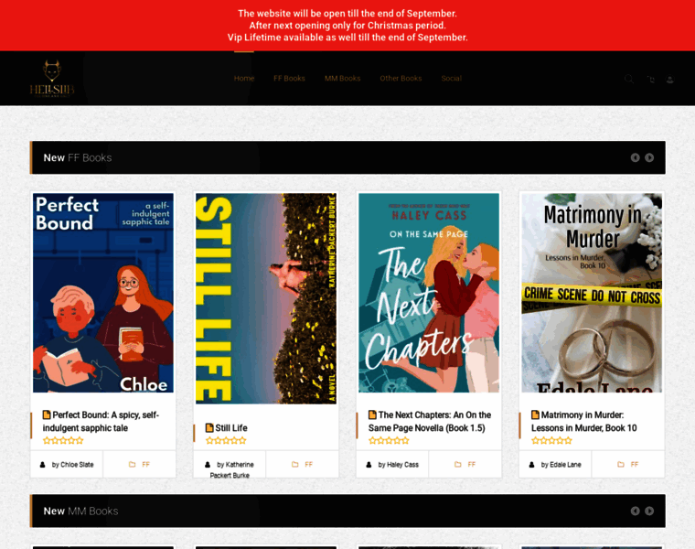Open Matrimony in Murder cover image
The height and width of the screenshot is (549, 695).
[592, 293]
